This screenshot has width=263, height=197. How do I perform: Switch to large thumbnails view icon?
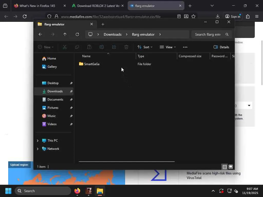point(231,167)
